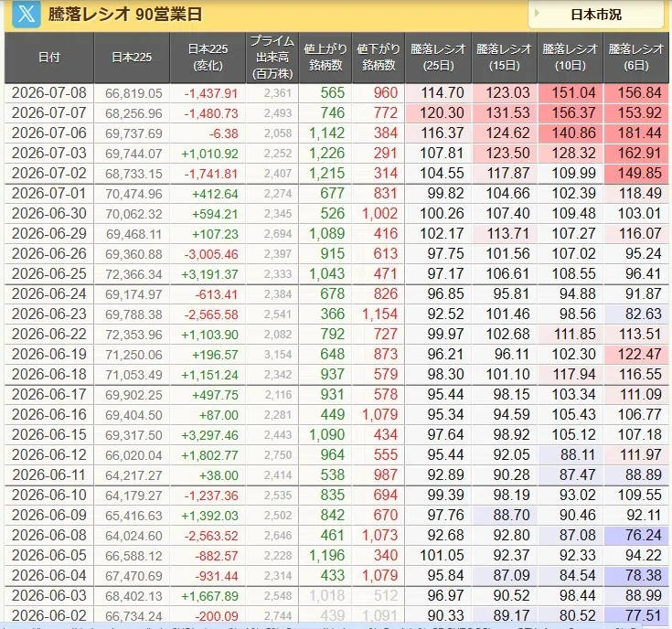Select the date 2026-07-07
Image resolution: width=672 pixels, height=629 pixels.
[48, 112]
